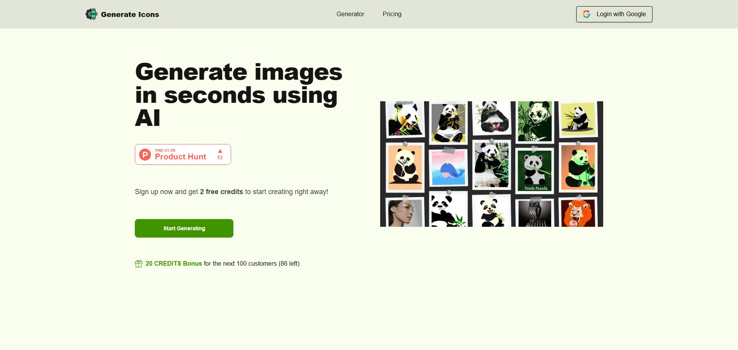Open the Pricing nav item
The image size is (738, 350).
392,14
